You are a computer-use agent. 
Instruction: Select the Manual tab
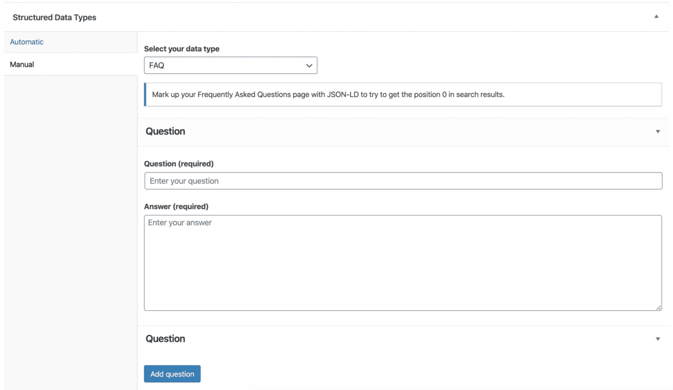click(x=70, y=64)
